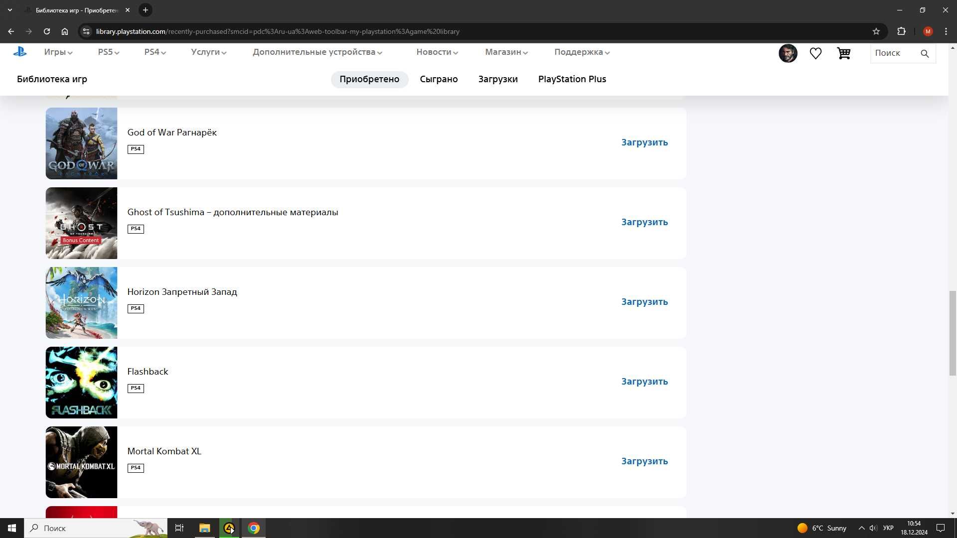This screenshot has height=538, width=957.
Task: Click the Windows taskbar Поиск box
Action: 96,528
